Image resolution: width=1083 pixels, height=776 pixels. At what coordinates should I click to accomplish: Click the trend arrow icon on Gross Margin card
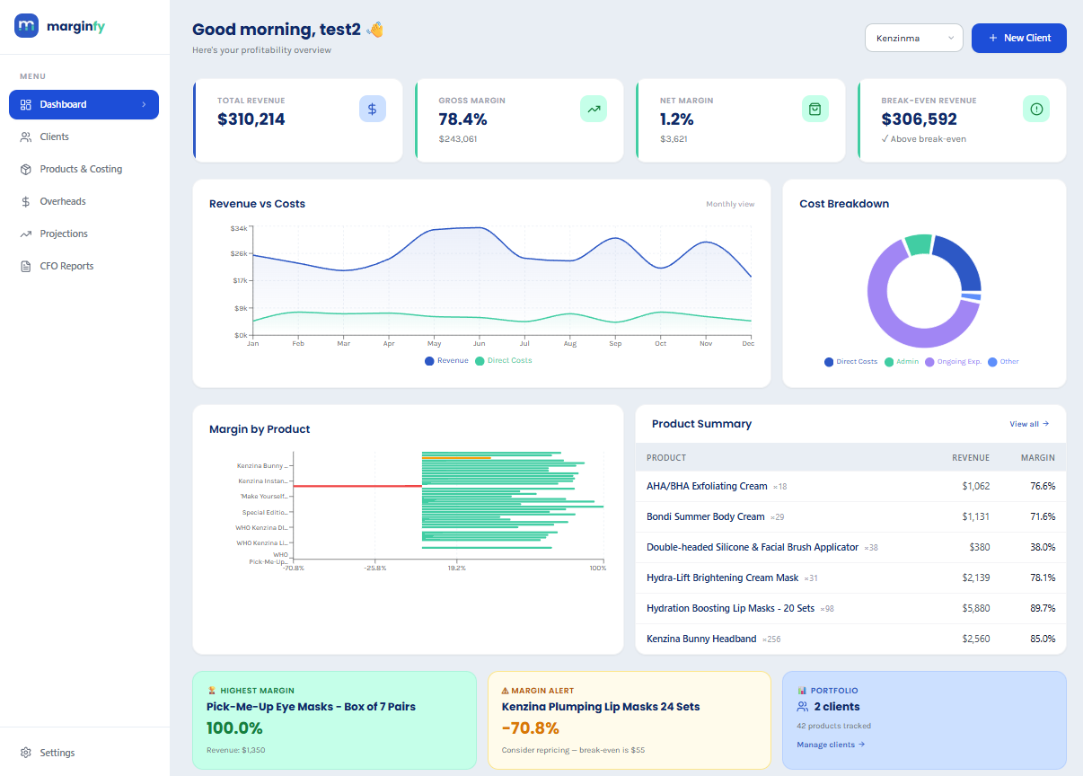pyautogui.click(x=594, y=109)
